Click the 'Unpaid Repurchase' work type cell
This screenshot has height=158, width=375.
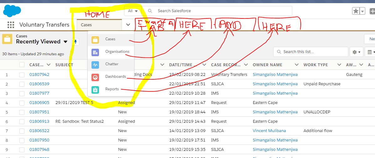coord(322,84)
